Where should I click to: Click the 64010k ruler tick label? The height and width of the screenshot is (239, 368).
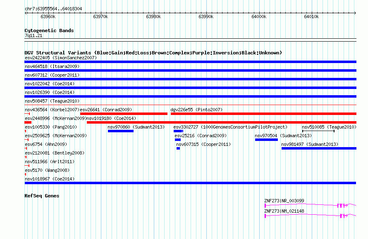pos(311,16)
